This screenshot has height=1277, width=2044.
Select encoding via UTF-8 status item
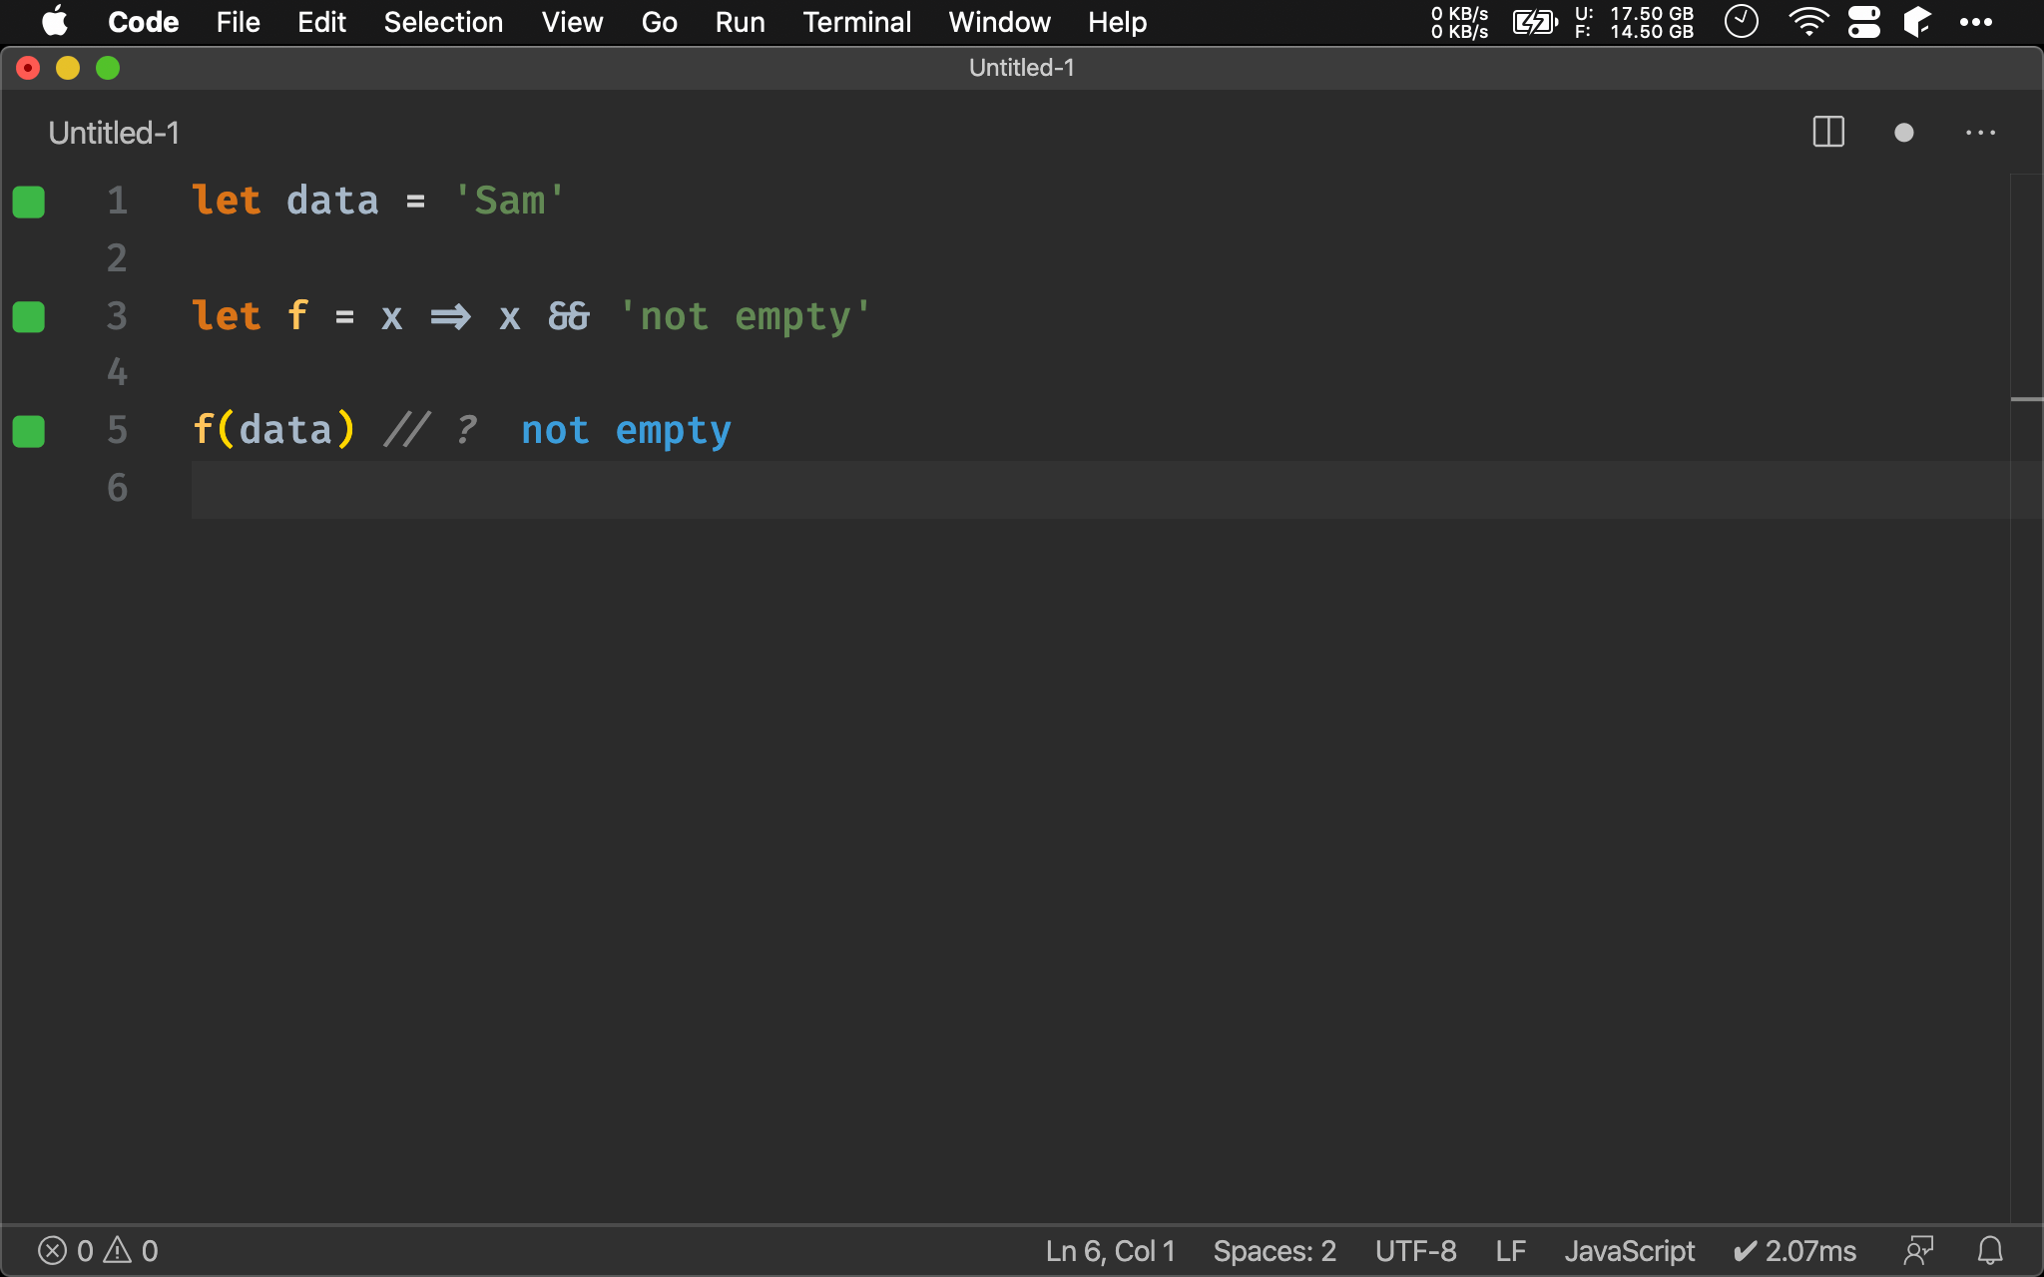point(1415,1250)
